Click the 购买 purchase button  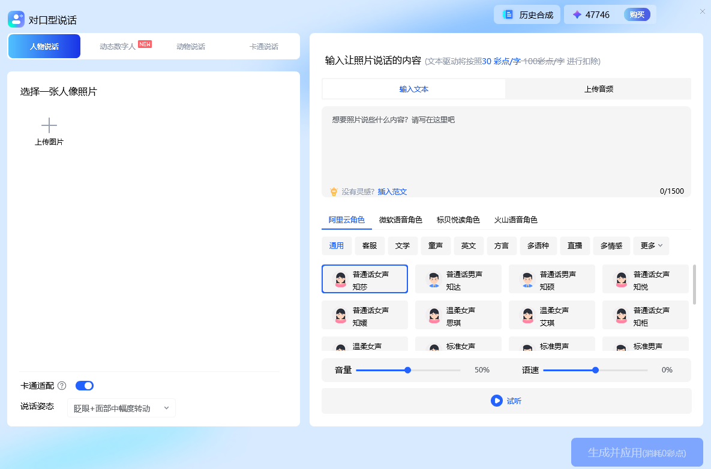click(x=637, y=14)
